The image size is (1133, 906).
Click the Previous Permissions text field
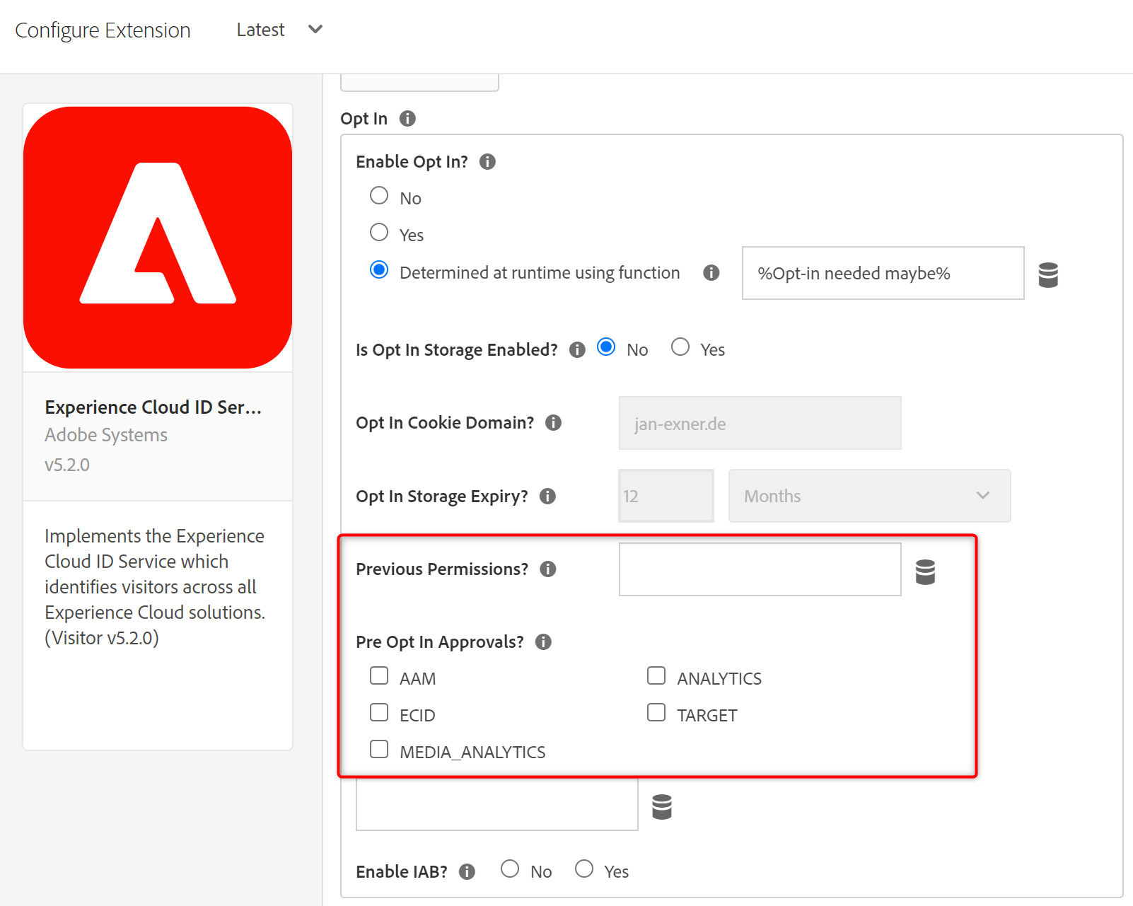(x=760, y=569)
